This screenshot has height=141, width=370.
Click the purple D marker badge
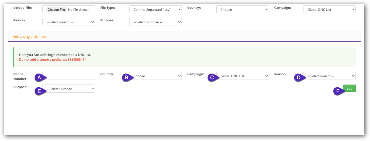[299, 78]
